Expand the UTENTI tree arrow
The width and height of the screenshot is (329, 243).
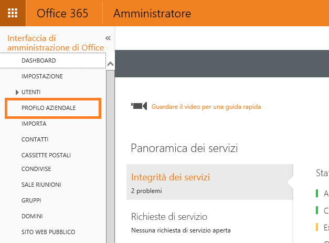pyautogui.click(x=17, y=92)
